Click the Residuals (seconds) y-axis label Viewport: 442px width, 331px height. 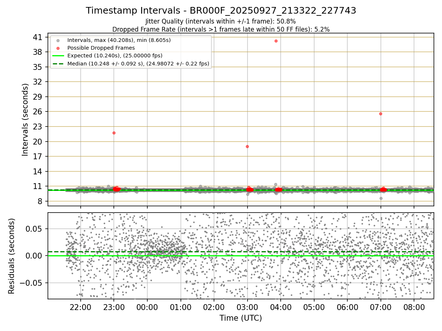click(x=12, y=256)
